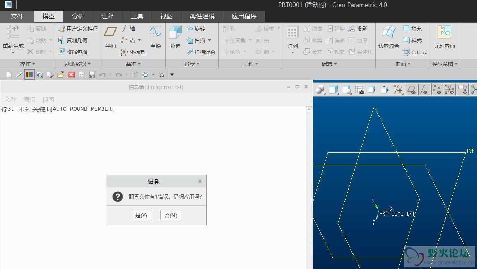Click the 投影 (Project) tool
The image size is (477, 269).
[x=358, y=28]
